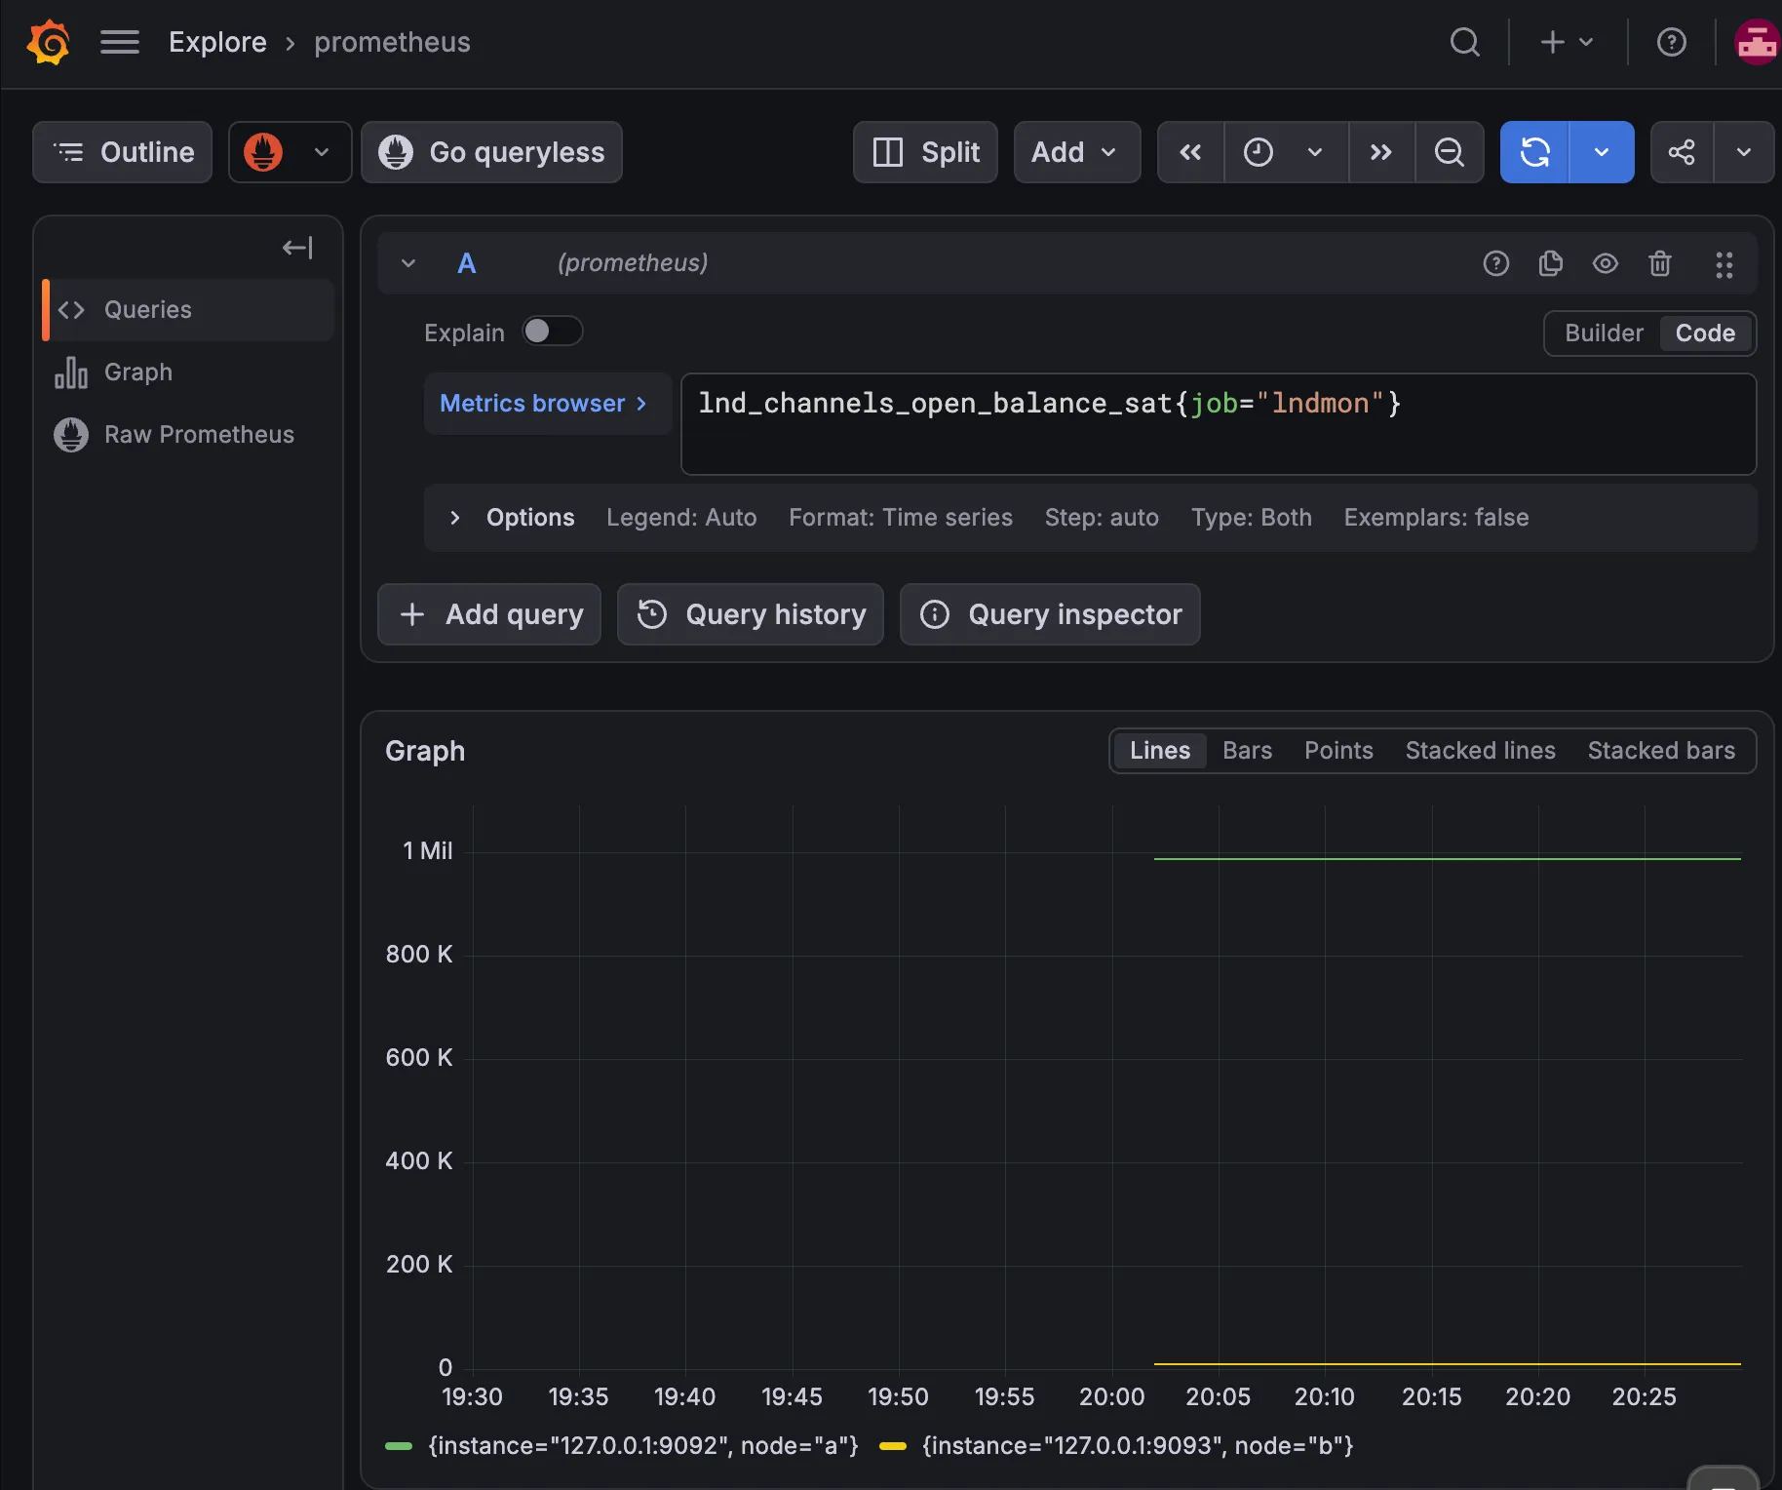Screen dimensions: 1782x1490
Task: Open the hamburger navigation menu
Action: 120,43
